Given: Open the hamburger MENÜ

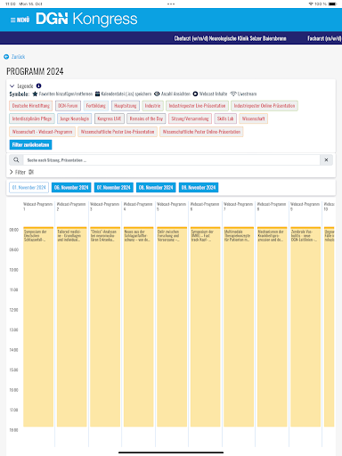Looking at the screenshot, I should [20, 20].
